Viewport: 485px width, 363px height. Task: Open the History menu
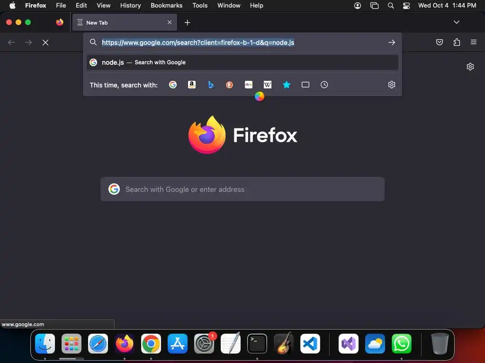(131, 6)
